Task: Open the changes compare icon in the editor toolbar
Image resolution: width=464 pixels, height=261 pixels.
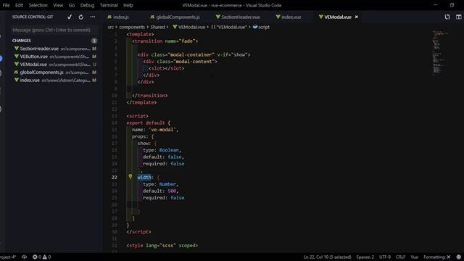Action: coord(447,17)
